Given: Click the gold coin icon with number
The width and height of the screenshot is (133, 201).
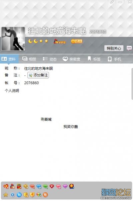Looking at the screenshot, I should coord(26,195).
